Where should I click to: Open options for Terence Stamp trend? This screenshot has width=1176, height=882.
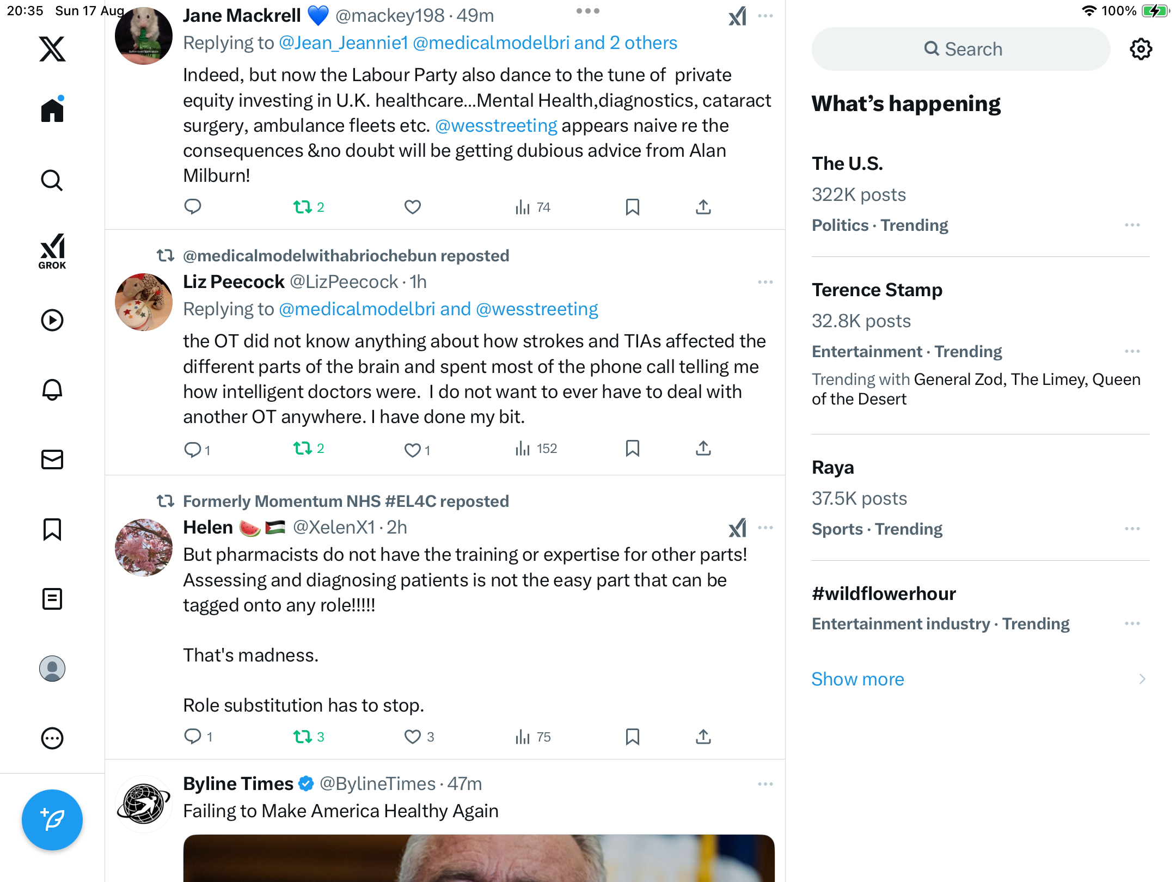pos(1132,351)
